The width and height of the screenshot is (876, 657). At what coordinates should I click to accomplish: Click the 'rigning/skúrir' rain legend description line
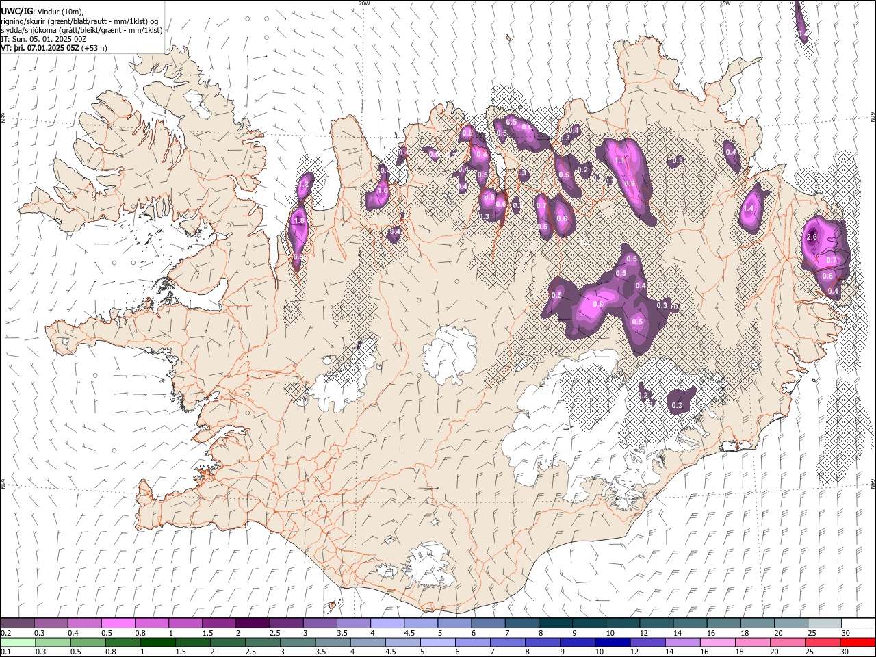tap(80, 21)
